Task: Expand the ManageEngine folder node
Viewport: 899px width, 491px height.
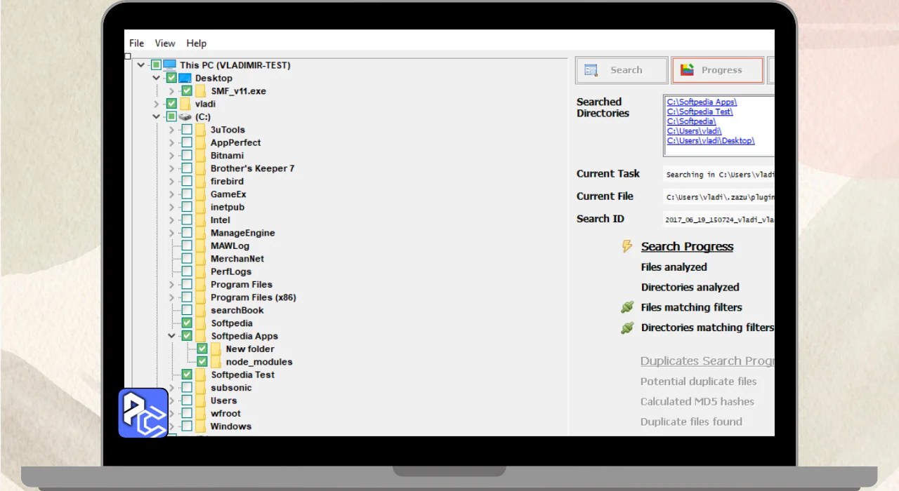Action: click(172, 233)
